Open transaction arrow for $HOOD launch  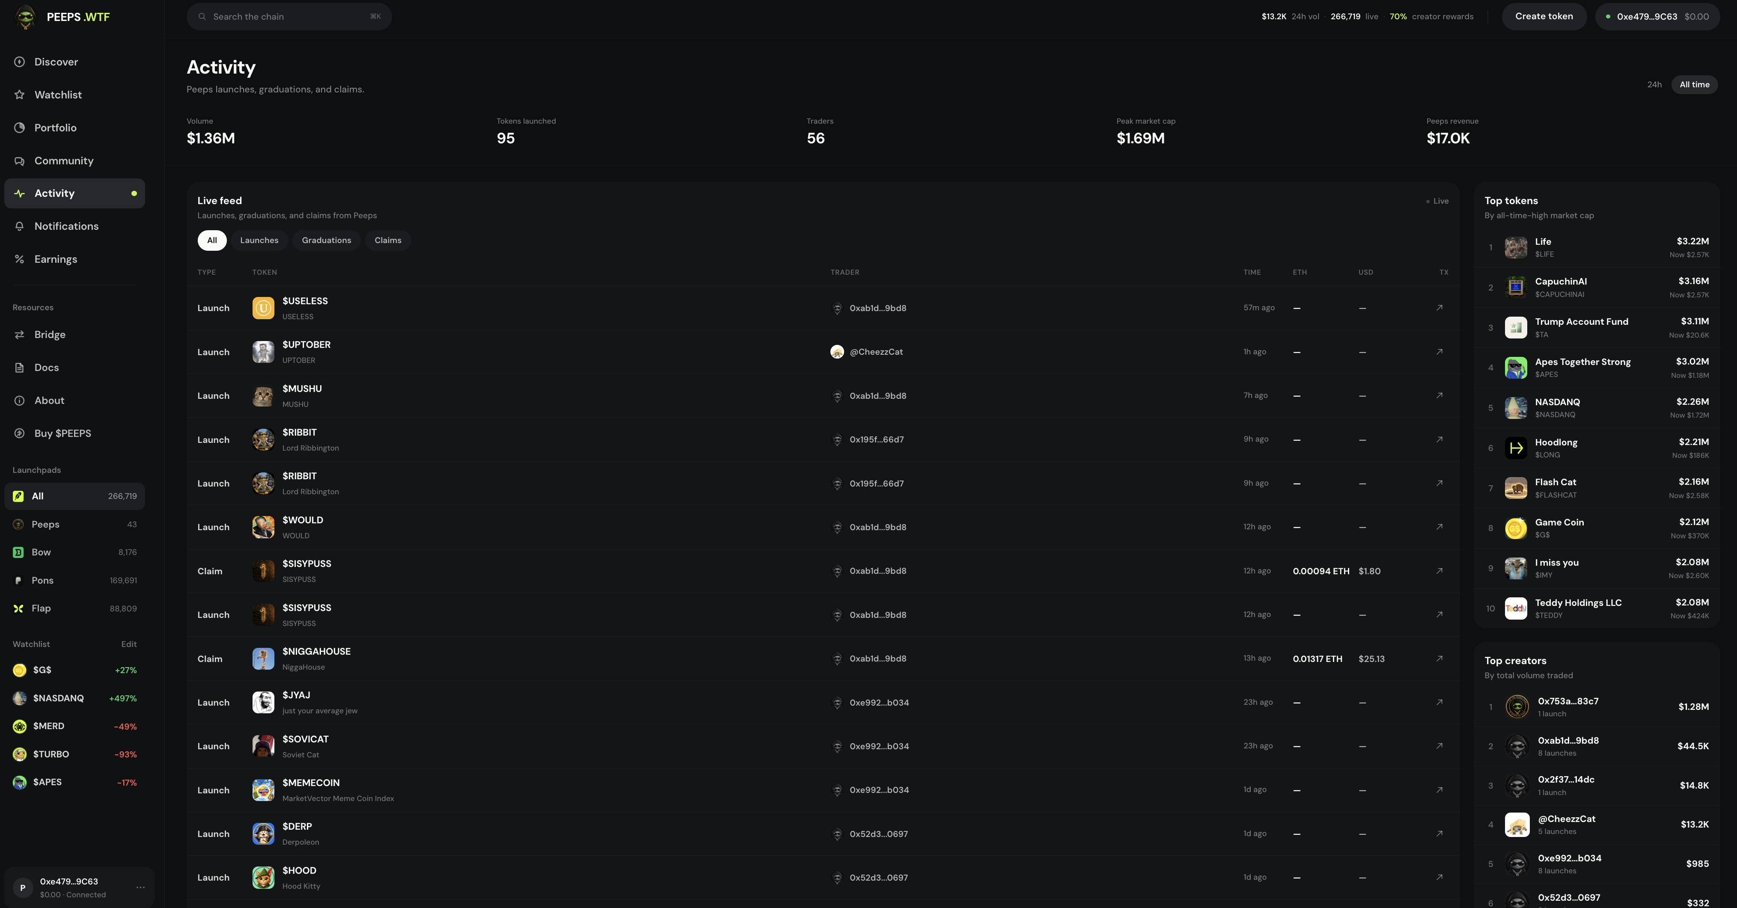coord(1439,878)
